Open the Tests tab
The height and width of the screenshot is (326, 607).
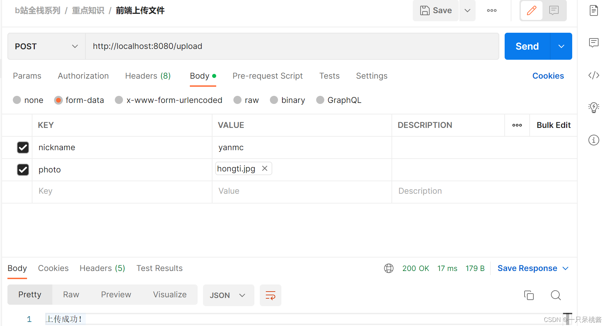329,76
